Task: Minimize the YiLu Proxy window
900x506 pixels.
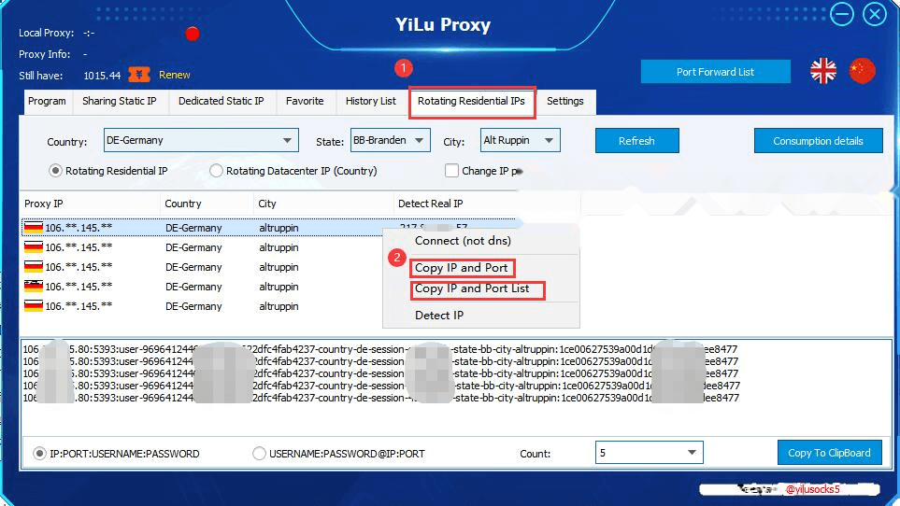Action: click(841, 14)
